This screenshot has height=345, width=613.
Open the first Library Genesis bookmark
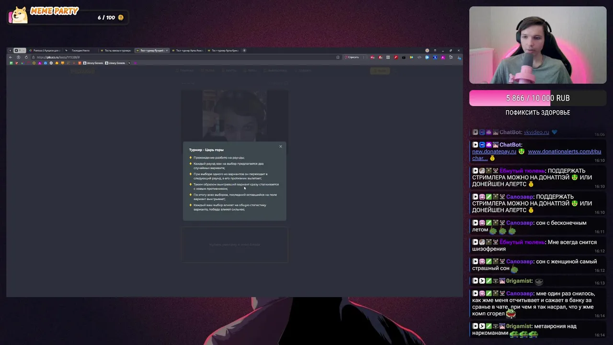[x=93, y=63]
